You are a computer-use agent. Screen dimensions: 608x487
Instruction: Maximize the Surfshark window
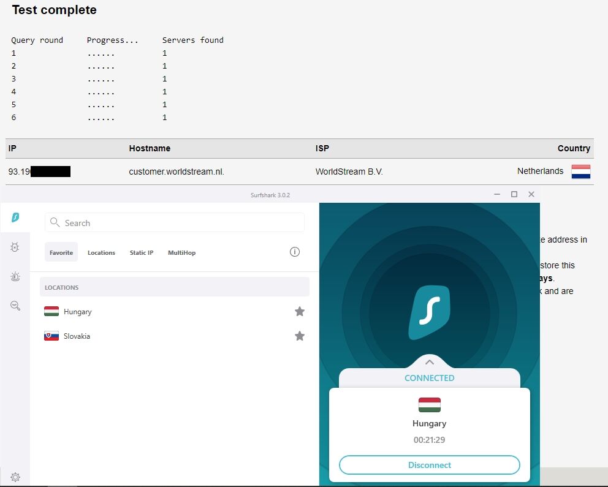pyautogui.click(x=514, y=194)
